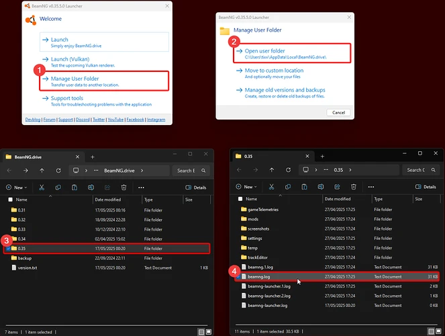This screenshot has width=445, height=336.
Task: Add a new tab in 0.35 Explorer window
Action: tap(322, 156)
